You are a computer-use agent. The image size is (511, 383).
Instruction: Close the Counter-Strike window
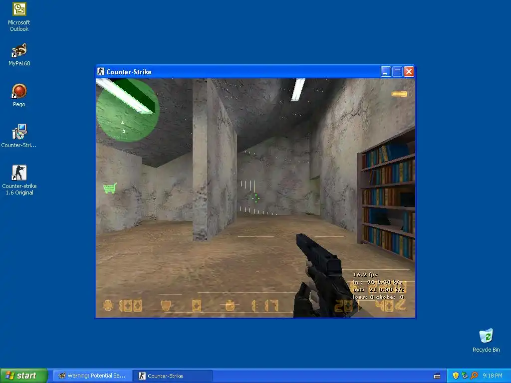coord(409,72)
